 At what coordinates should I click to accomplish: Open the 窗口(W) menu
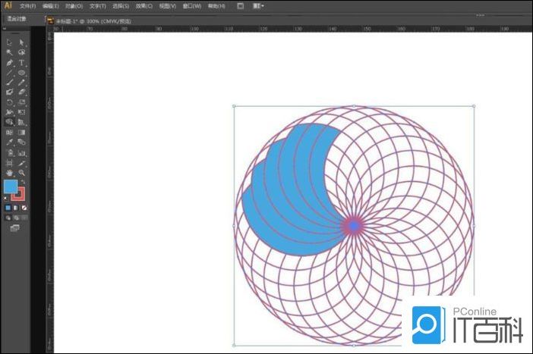click(x=192, y=6)
